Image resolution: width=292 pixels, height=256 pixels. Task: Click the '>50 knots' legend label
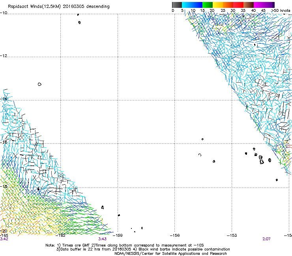281,11
